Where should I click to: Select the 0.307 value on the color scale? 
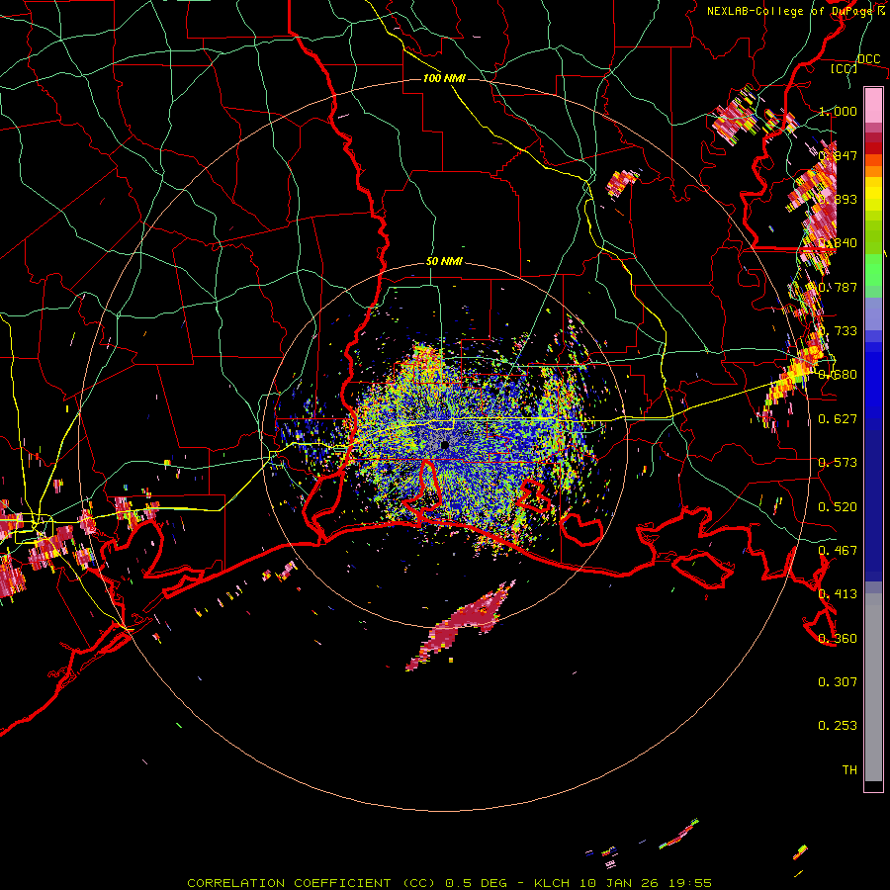(838, 682)
